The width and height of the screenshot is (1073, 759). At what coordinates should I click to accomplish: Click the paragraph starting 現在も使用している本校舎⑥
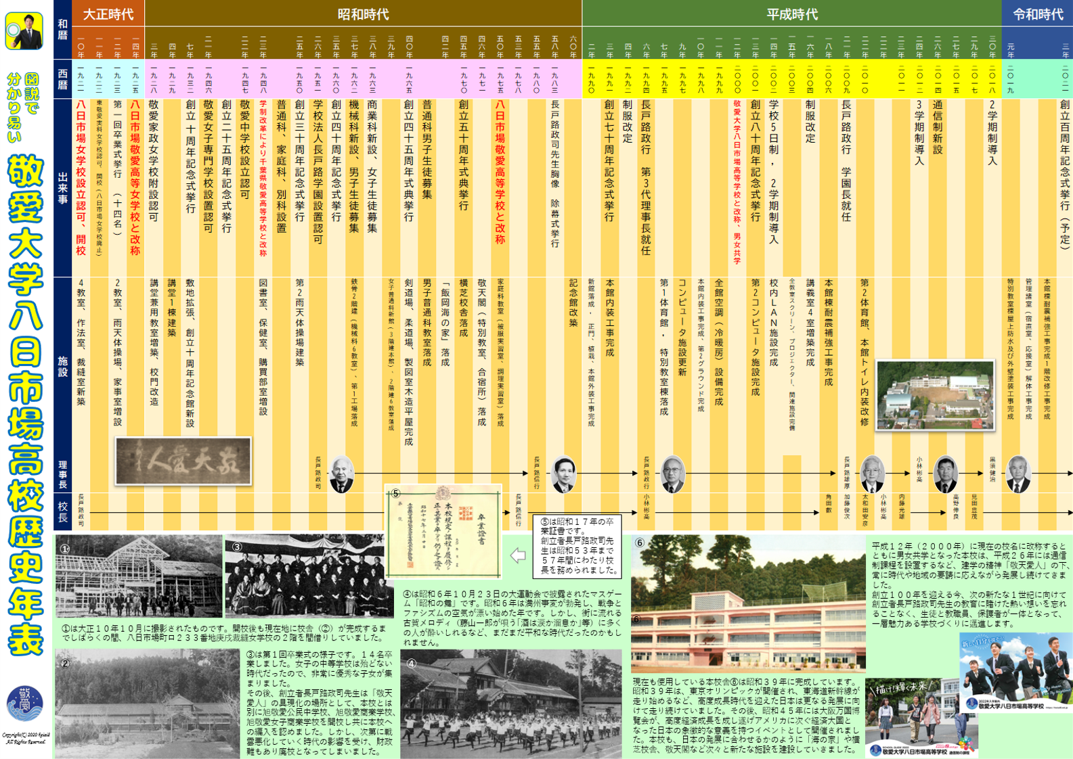[x=747, y=716]
